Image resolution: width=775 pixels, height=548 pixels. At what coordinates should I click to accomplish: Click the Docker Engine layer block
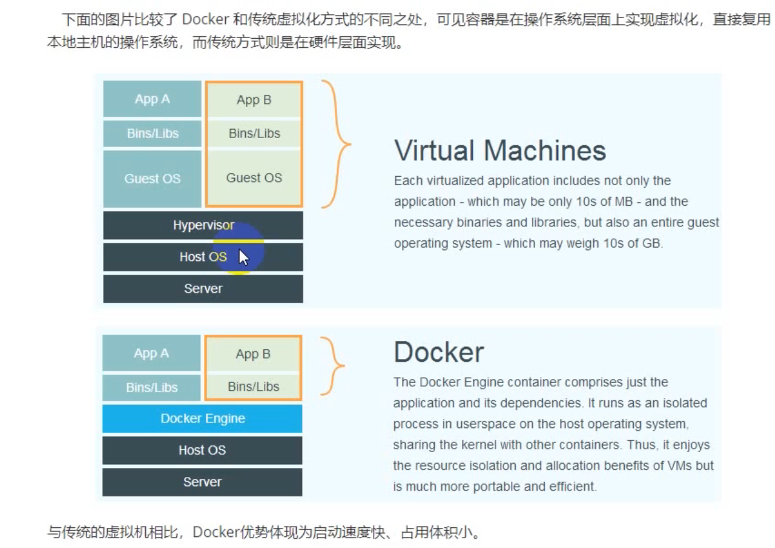(203, 418)
